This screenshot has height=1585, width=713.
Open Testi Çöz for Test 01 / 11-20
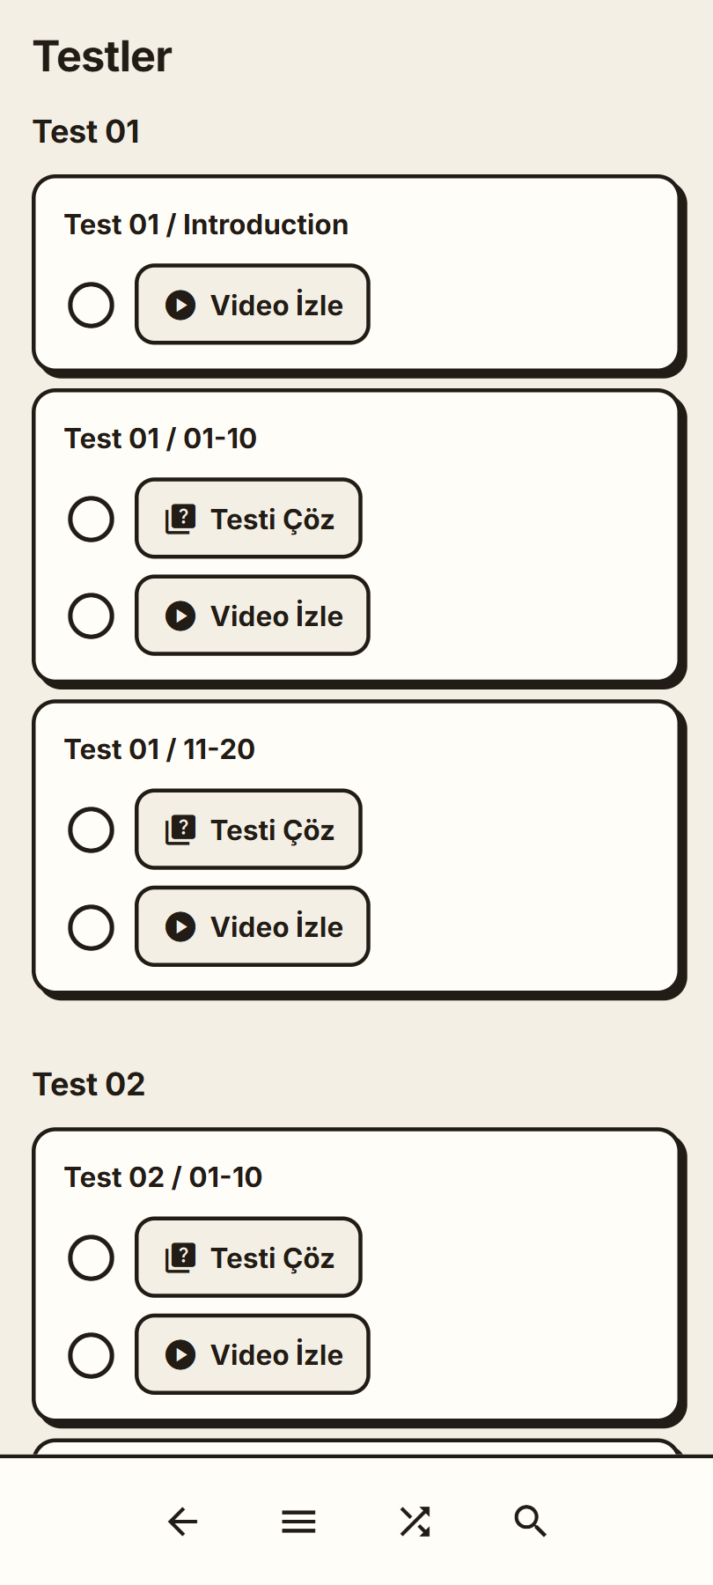point(248,829)
